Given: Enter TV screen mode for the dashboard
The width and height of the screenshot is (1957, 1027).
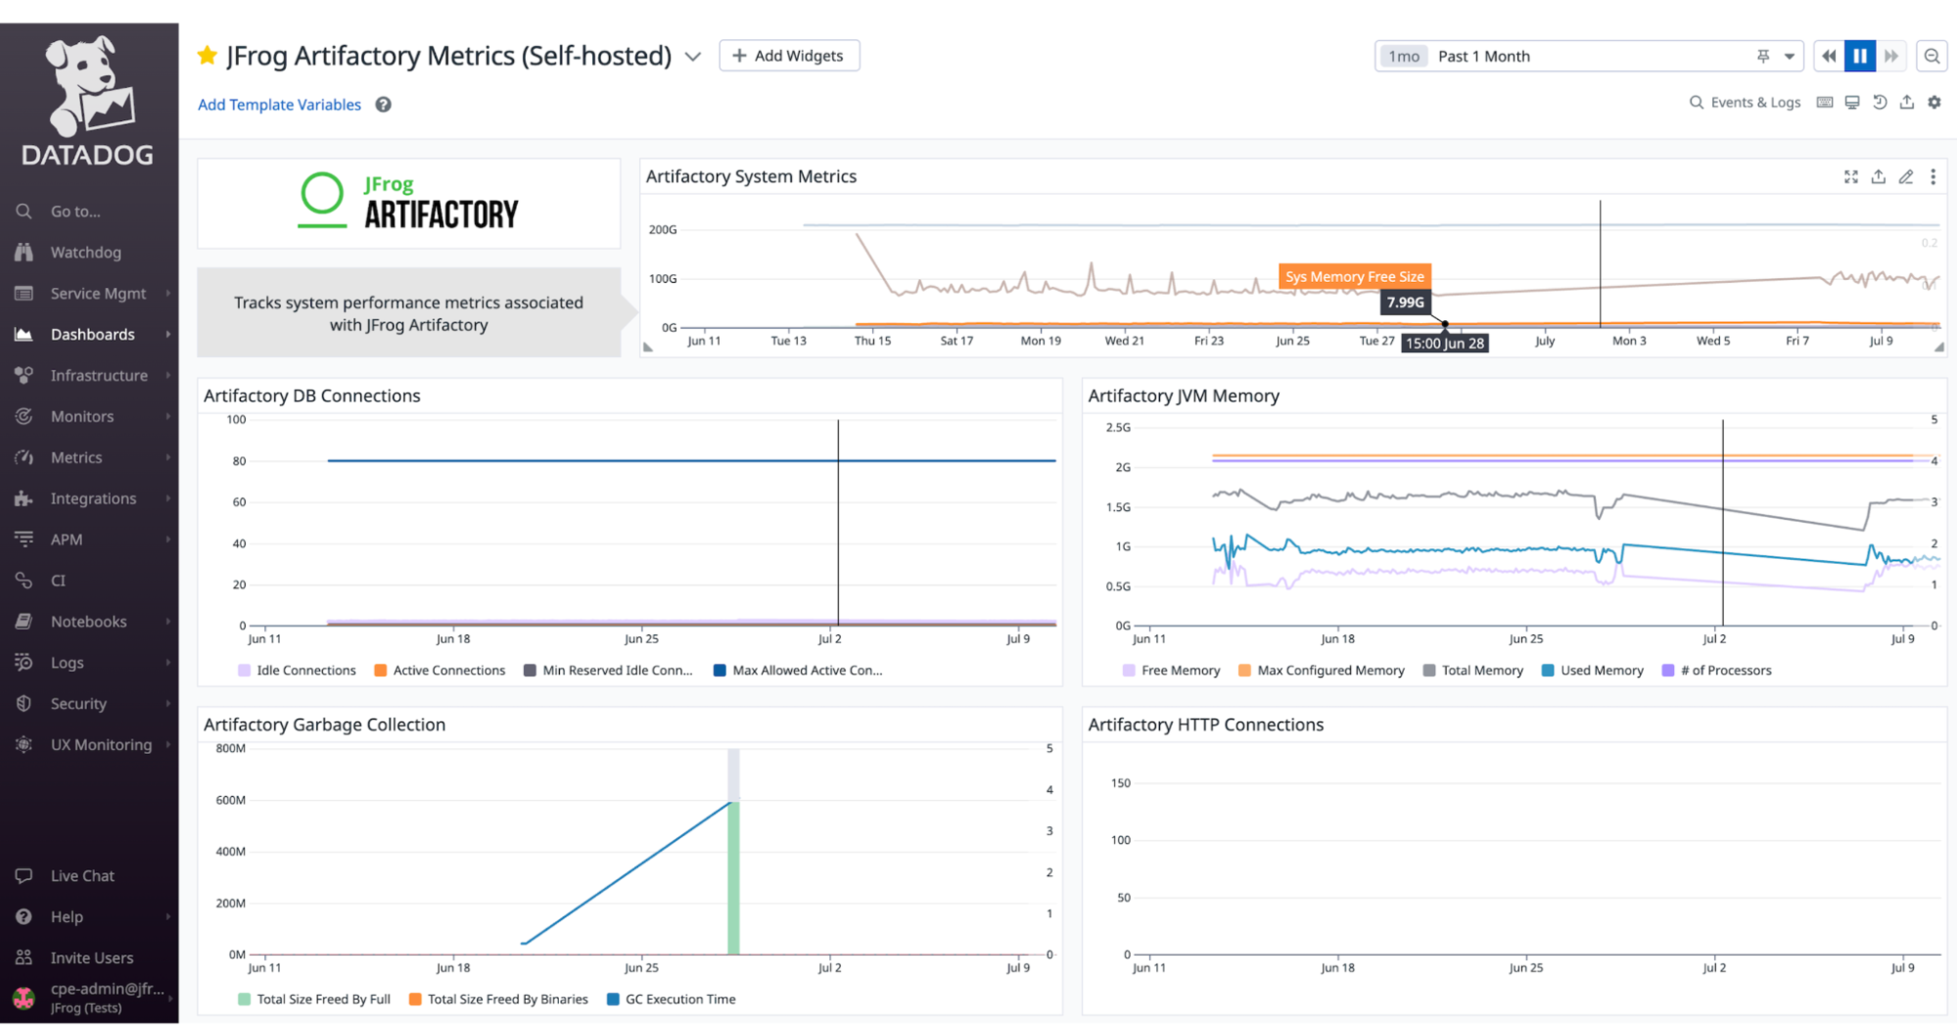Looking at the screenshot, I should [1851, 102].
